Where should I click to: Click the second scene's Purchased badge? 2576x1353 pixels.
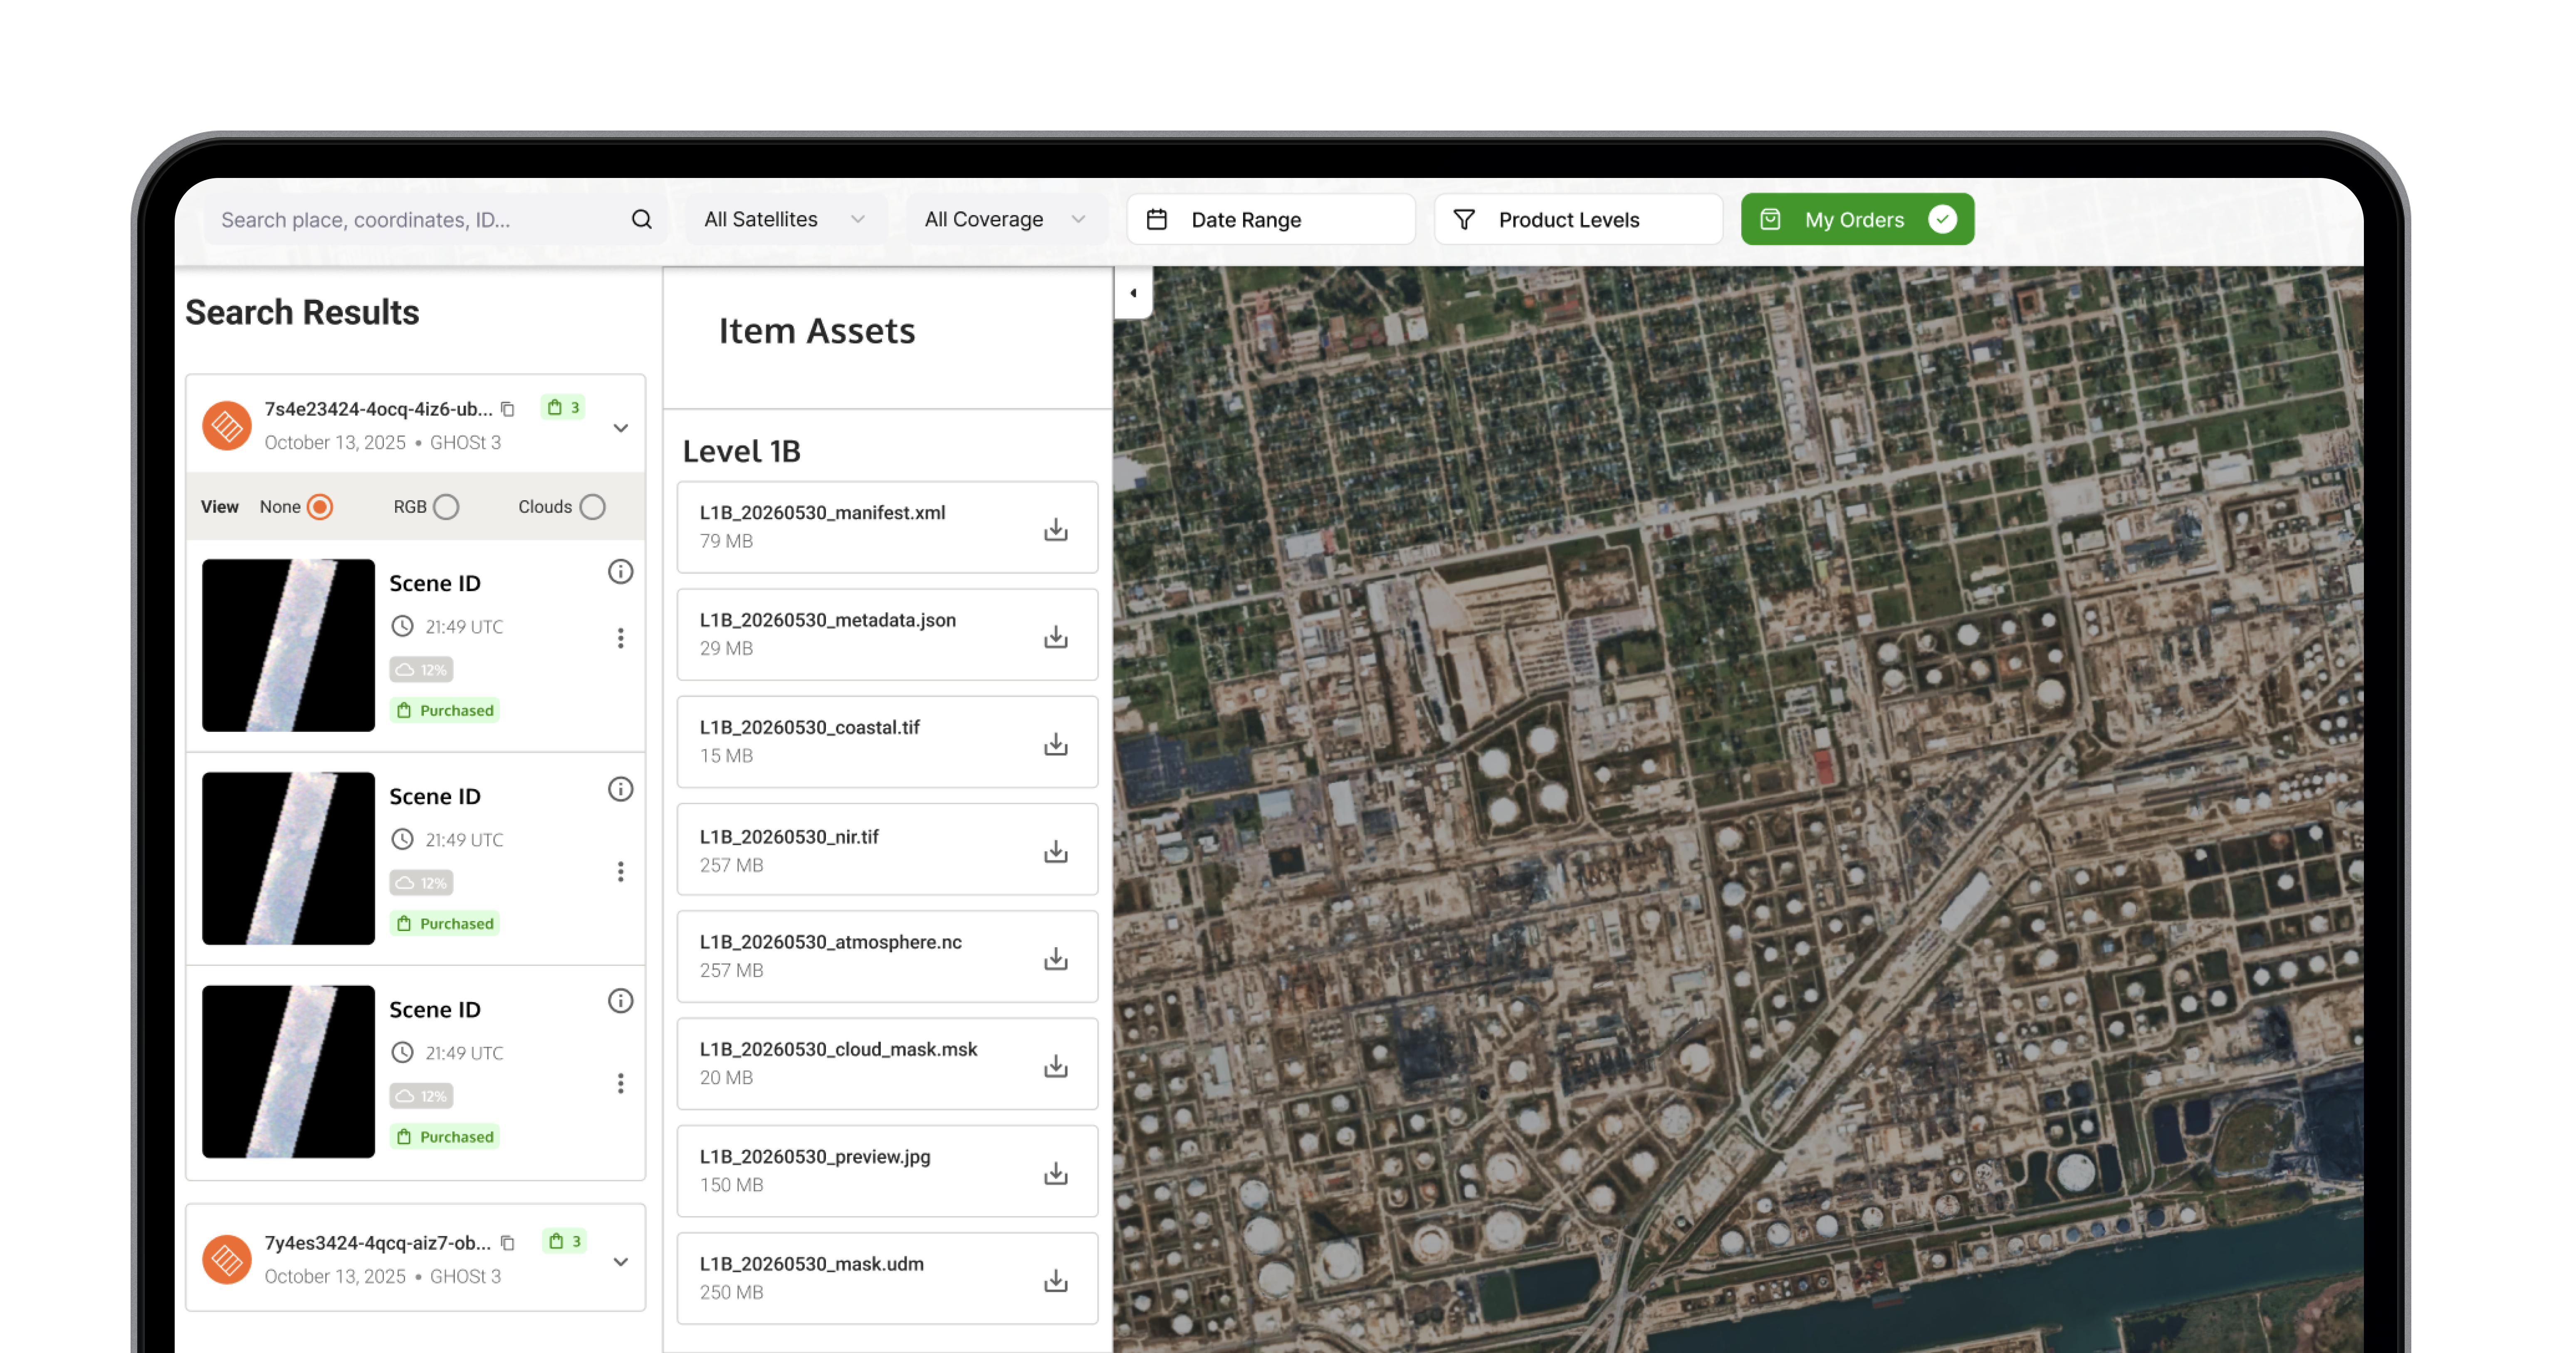tap(445, 923)
